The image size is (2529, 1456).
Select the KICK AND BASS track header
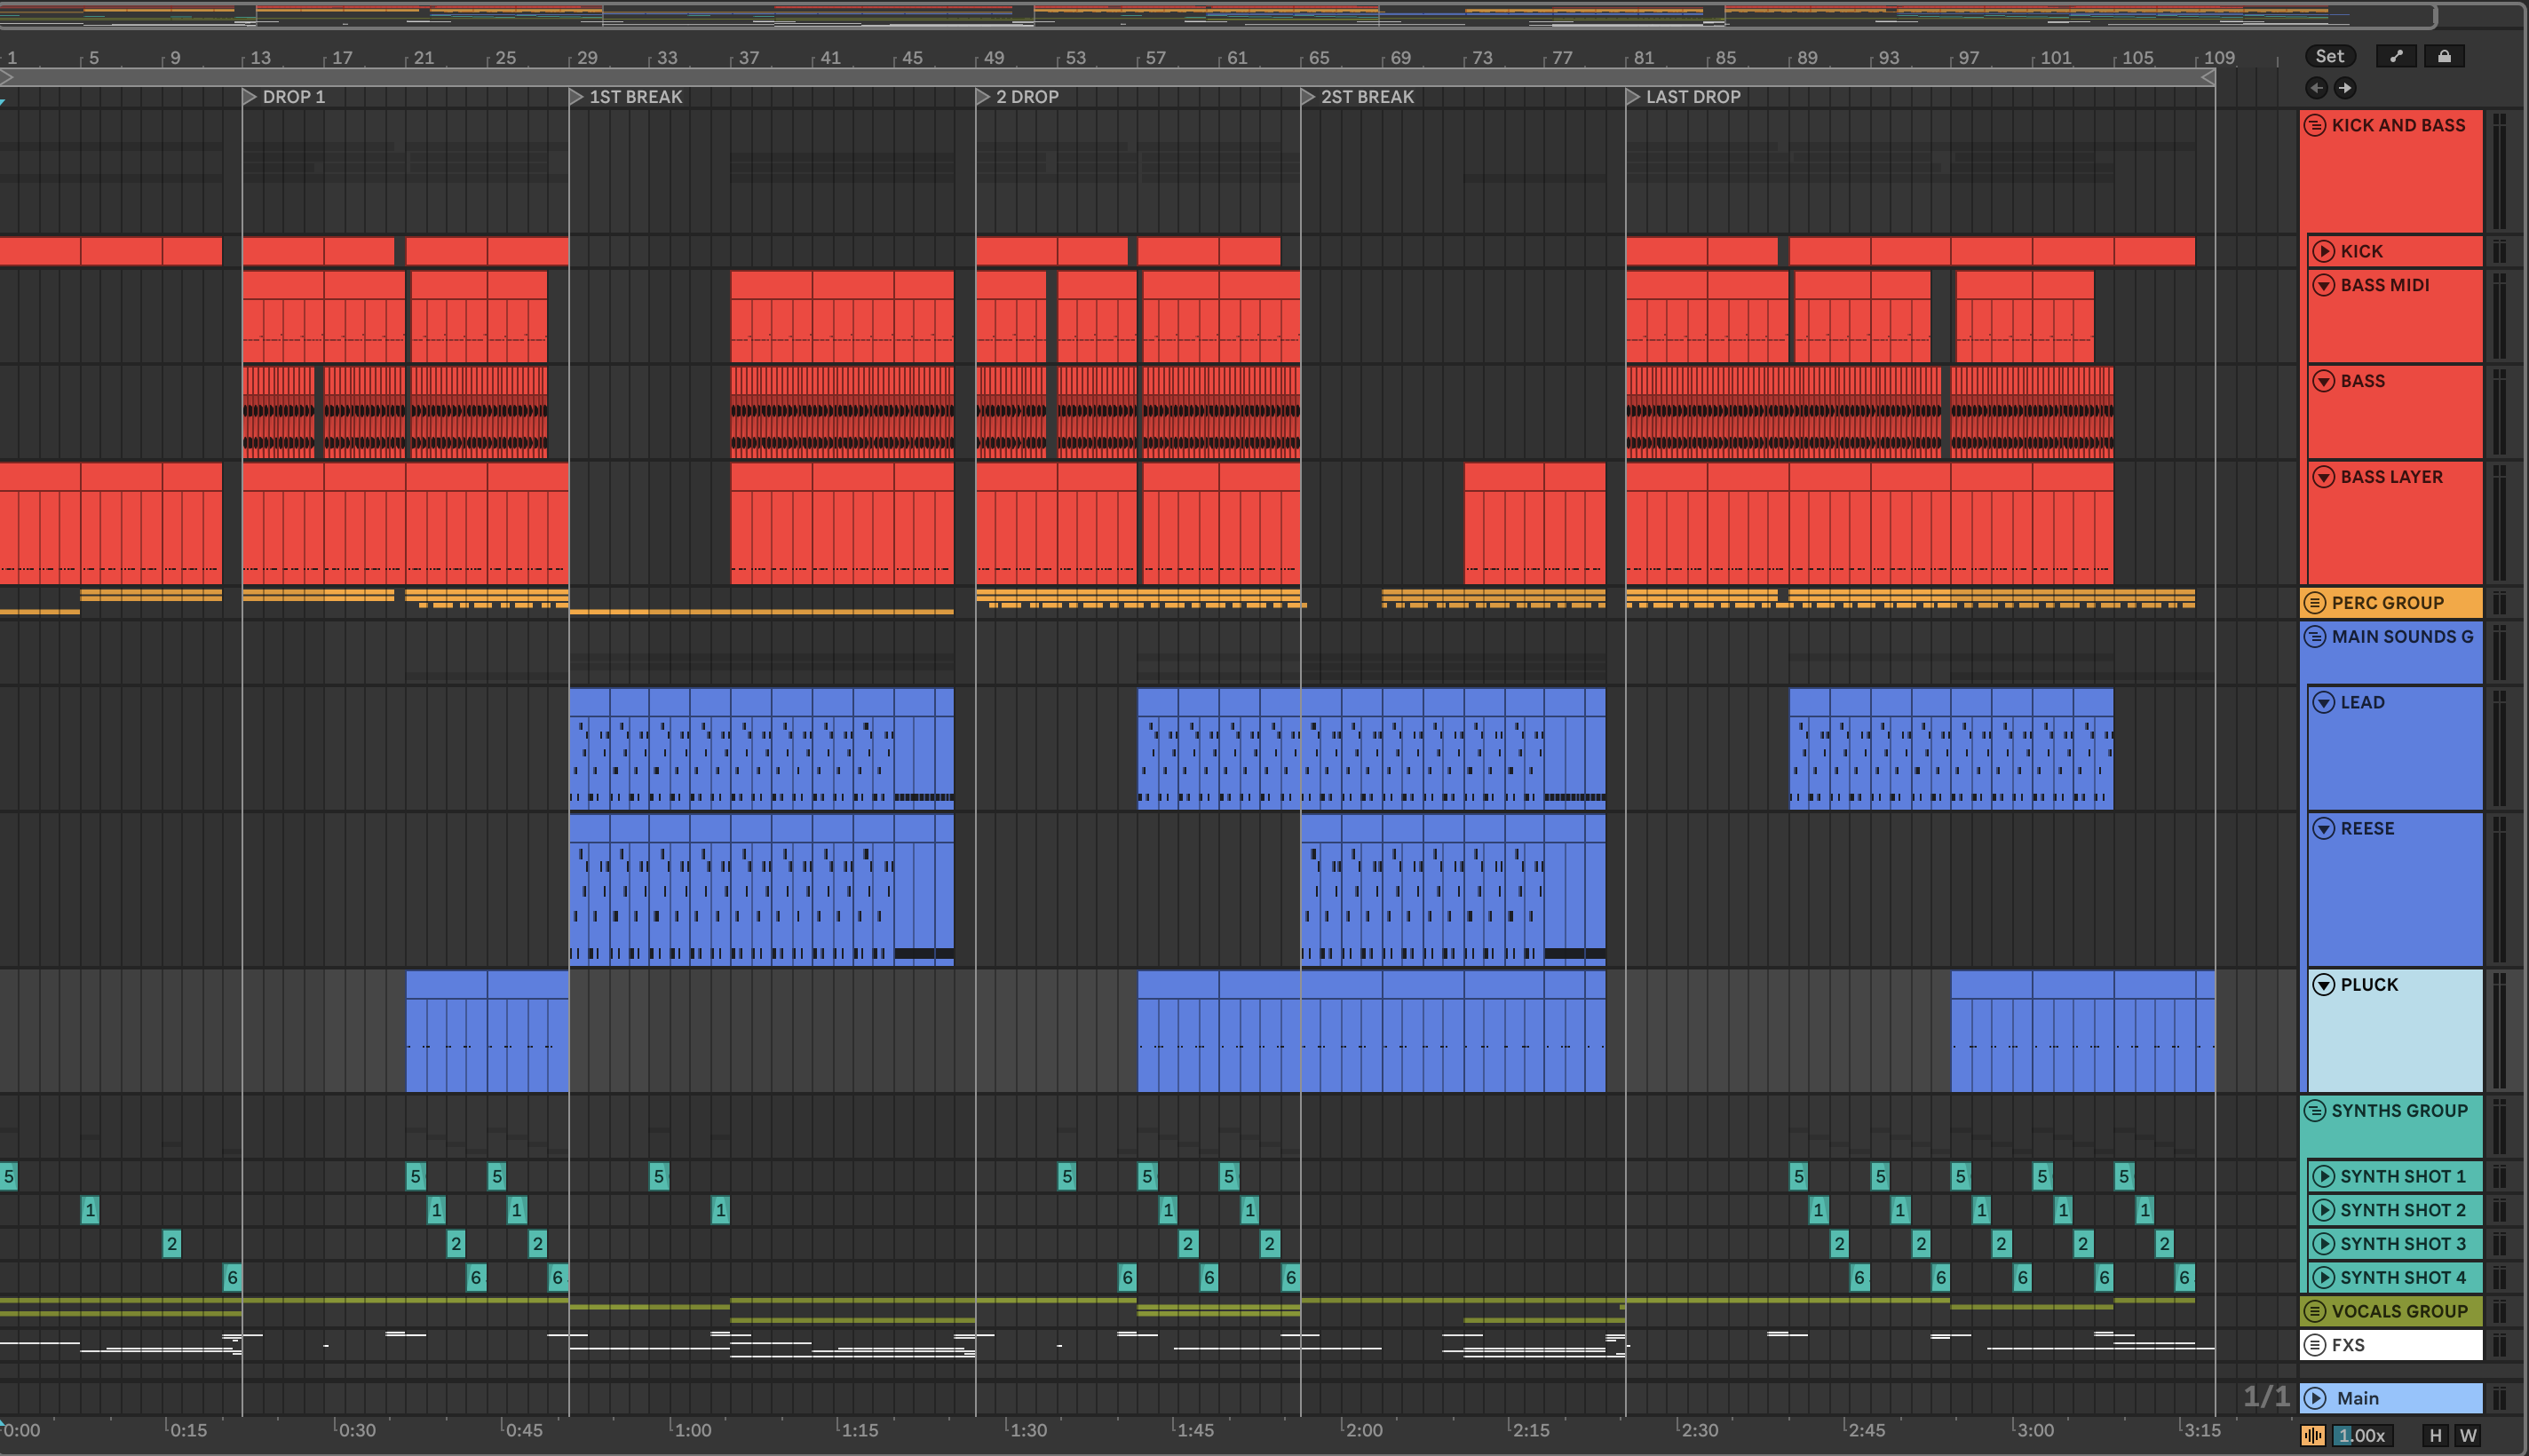(2392, 171)
